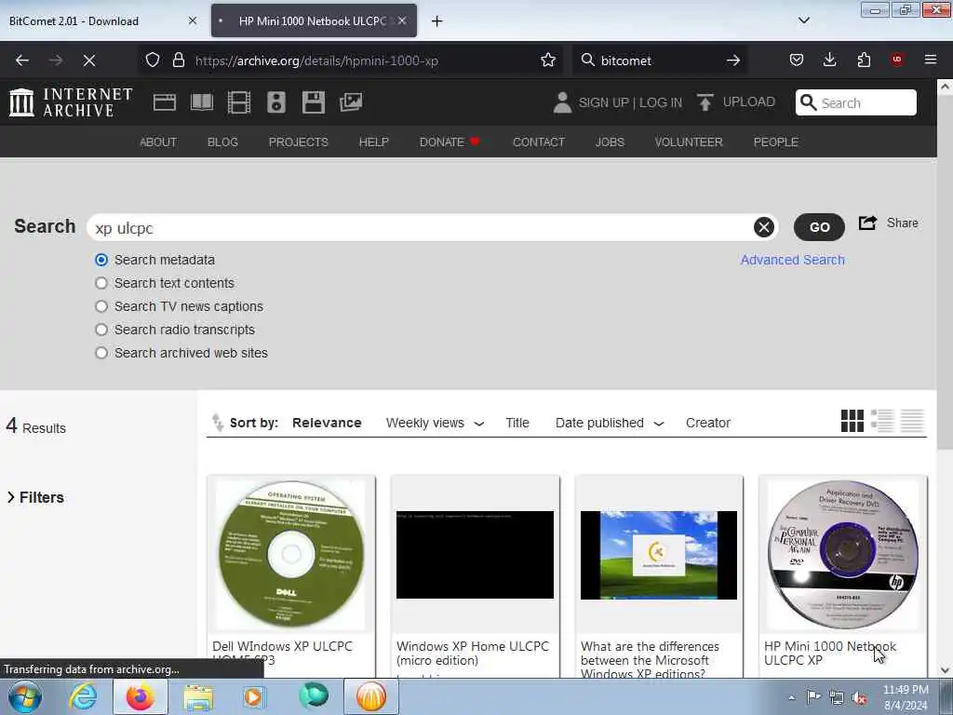This screenshot has width=953, height=715.
Task: Switch to compact list view
Action: pos(912,421)
